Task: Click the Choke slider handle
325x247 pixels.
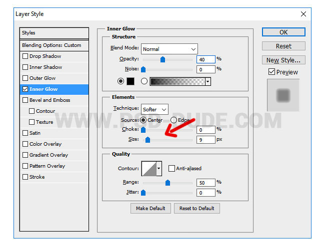Action: (x=143, y=130)
